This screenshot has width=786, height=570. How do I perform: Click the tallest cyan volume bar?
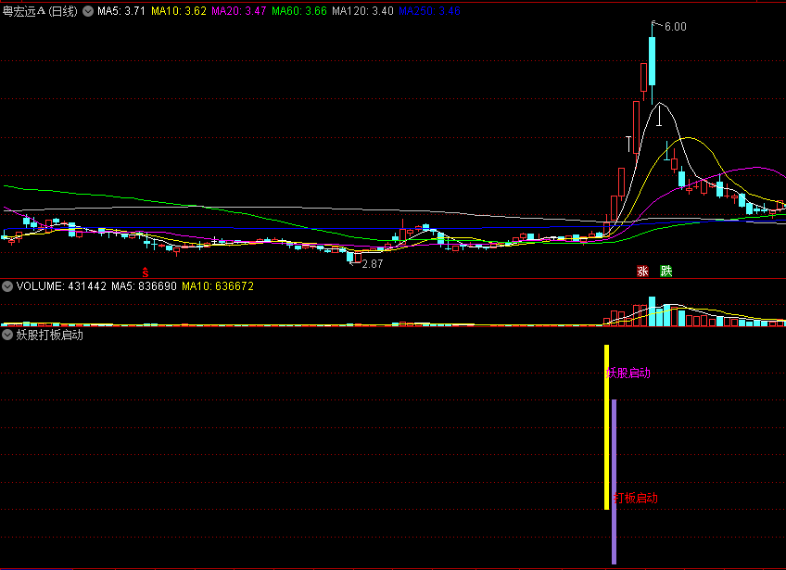tap(653, 311)
